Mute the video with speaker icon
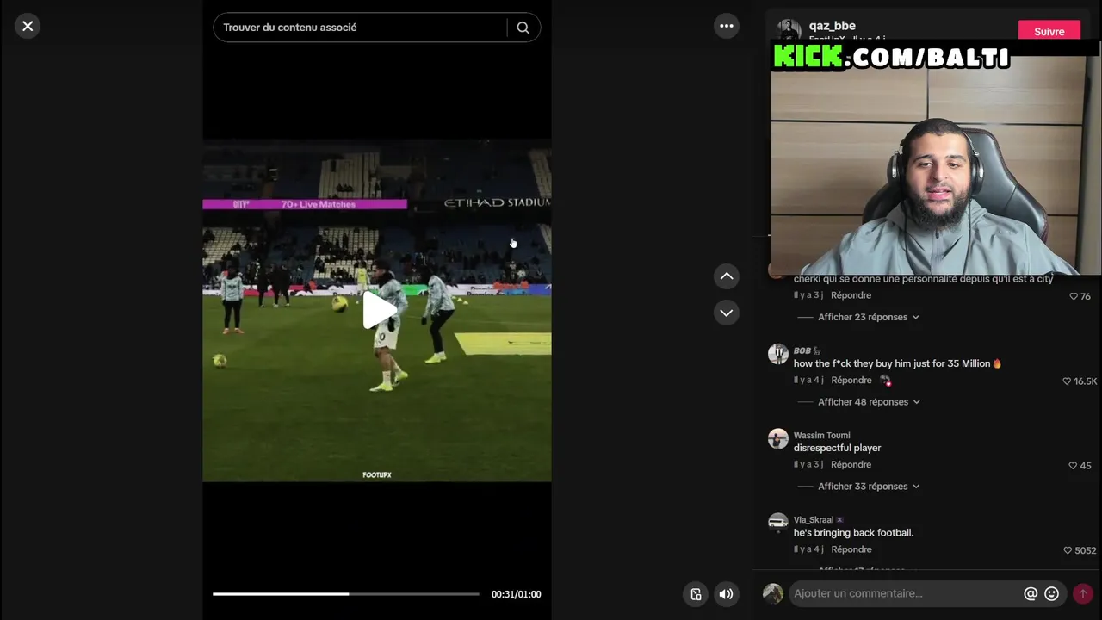 [727, 594]
